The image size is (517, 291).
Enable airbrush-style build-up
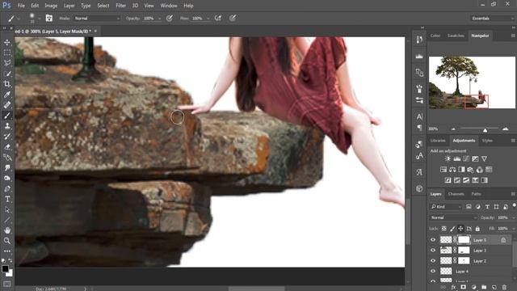(x=218, y=18)
